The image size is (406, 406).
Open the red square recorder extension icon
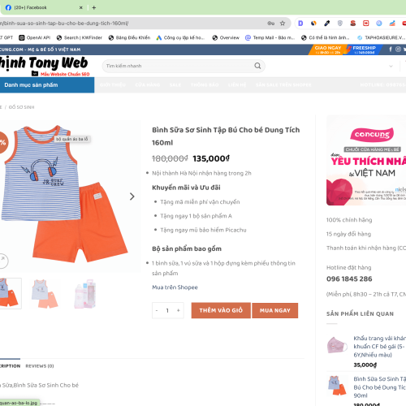pyautogui.click(x=366, y=24)
